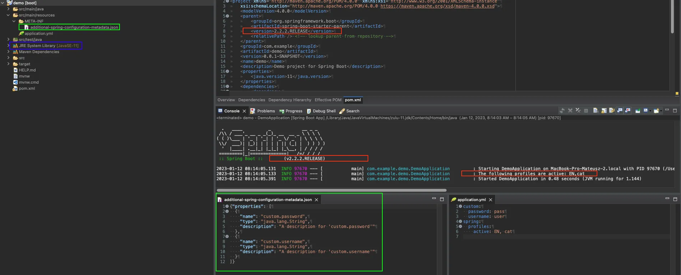Select HELP.md in the project tree

[x=27, y=70]
